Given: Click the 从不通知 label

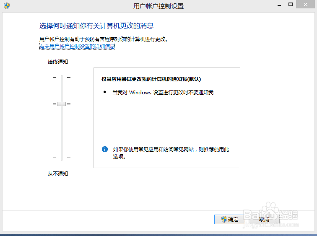Looking at the screenshot, I should (58, 174).
